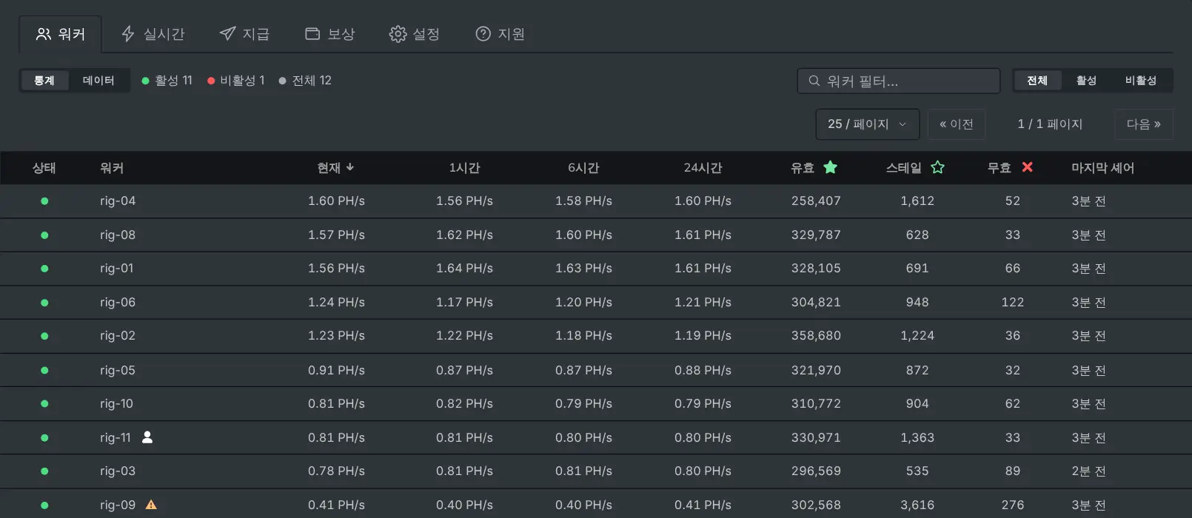Image resolution: width=1192 pixels, height=518 pixels.
Task: Switch view toggle to 데이터
Action: (98, 81)
